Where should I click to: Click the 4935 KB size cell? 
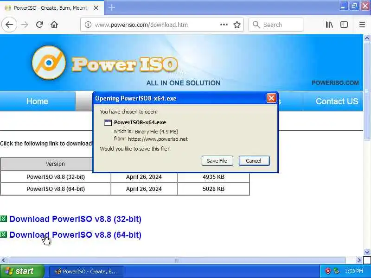[213, 177]
